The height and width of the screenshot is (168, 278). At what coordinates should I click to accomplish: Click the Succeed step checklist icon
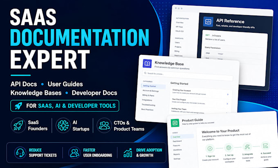(x=265, y=146)
